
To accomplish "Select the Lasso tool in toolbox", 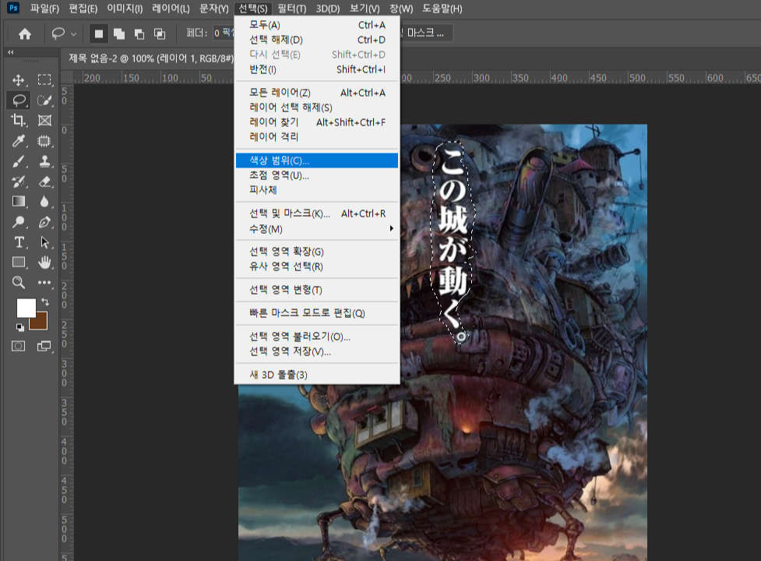I will click(x=19, y=101).
